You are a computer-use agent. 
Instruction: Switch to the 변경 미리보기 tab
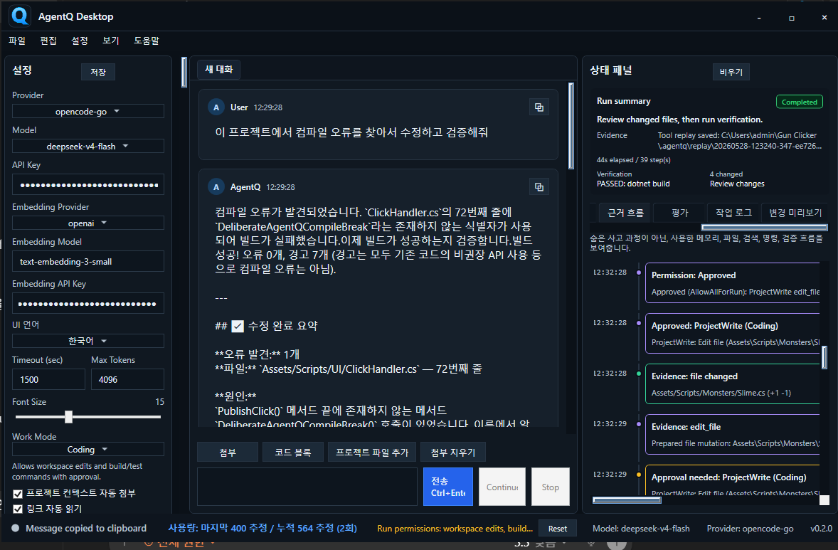(795, 213)
